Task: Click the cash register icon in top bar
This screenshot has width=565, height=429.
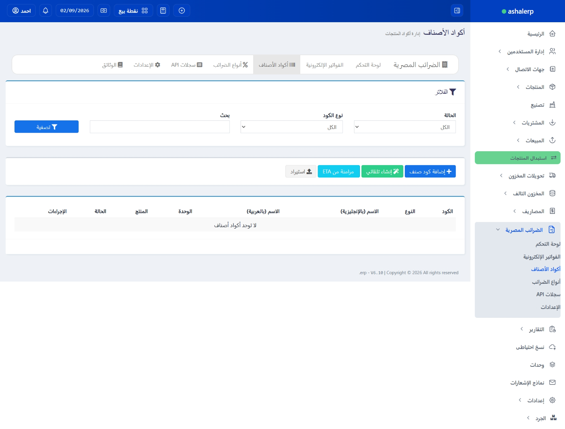Action: point(104,10)
